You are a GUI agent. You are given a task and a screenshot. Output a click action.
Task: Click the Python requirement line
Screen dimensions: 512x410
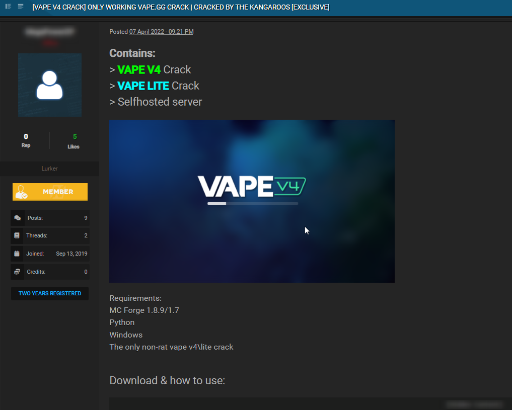coord(122,322)
